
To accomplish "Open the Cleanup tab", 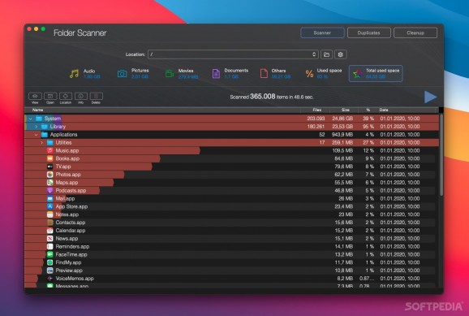I will (415, 32).
